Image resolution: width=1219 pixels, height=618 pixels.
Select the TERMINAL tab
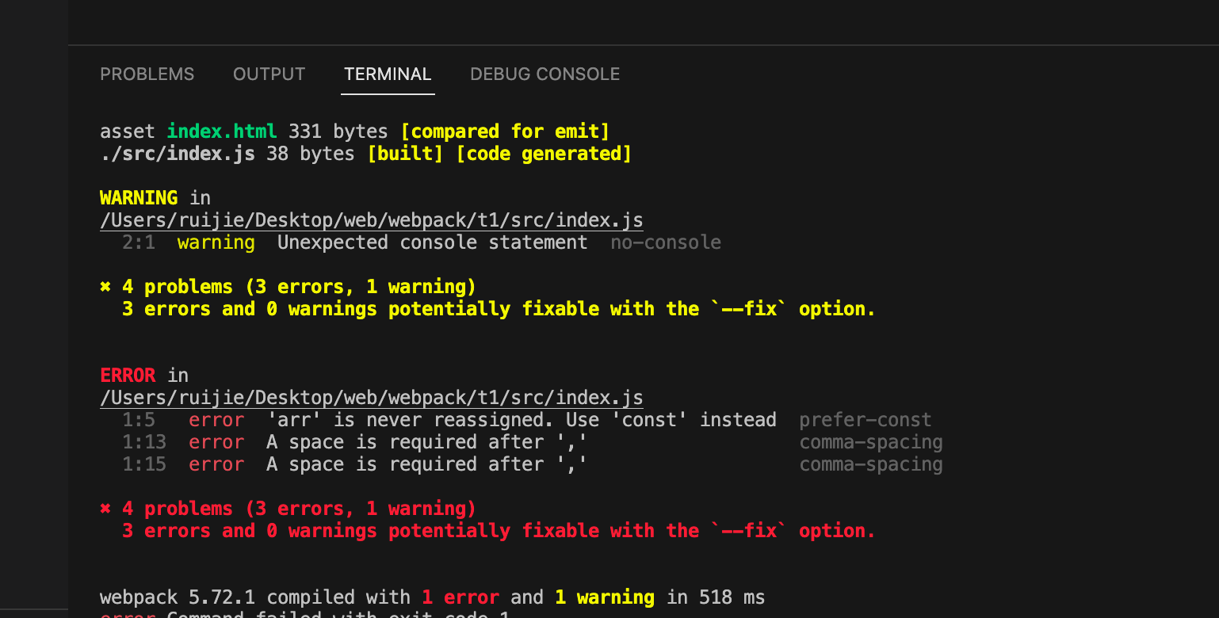point(388,74)
